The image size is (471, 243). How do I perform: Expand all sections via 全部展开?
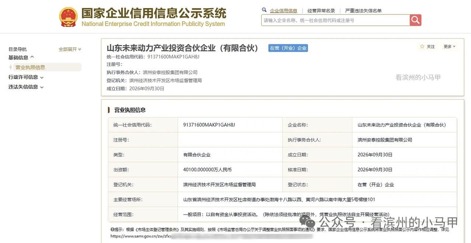[x=70, y=49]
